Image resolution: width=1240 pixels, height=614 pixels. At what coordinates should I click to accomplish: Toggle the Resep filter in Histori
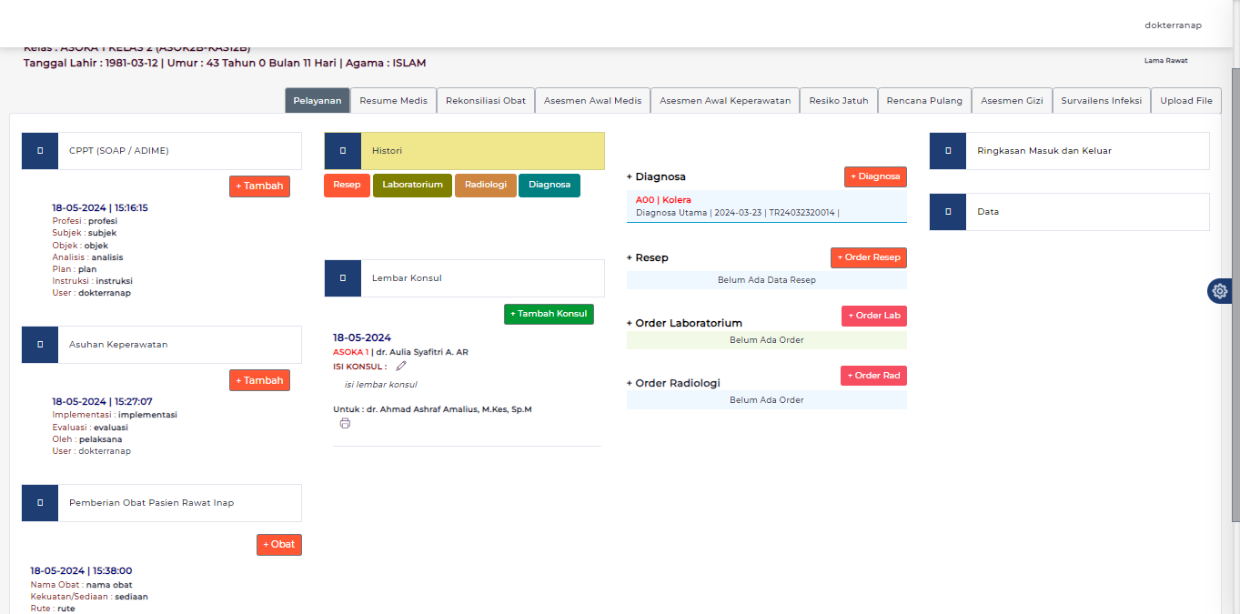click(347, 185)
